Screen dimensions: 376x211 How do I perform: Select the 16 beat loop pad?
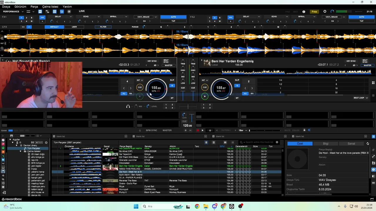[336, 88]
